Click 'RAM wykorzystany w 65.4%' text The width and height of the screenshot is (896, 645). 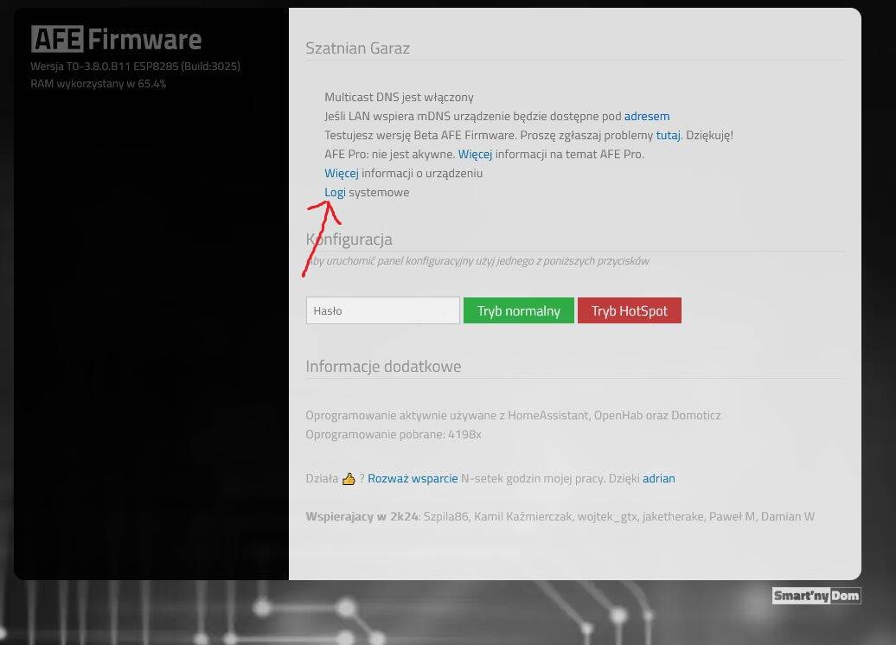(x=99, y=83)
